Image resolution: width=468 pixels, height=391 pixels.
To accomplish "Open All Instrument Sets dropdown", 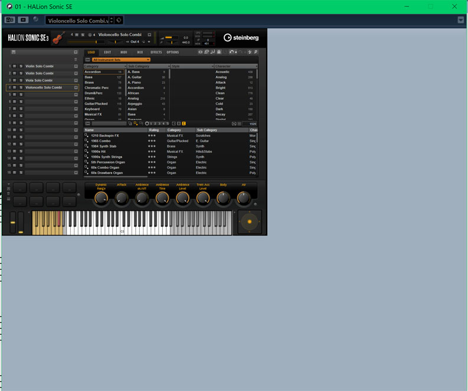I will (121, 60).
